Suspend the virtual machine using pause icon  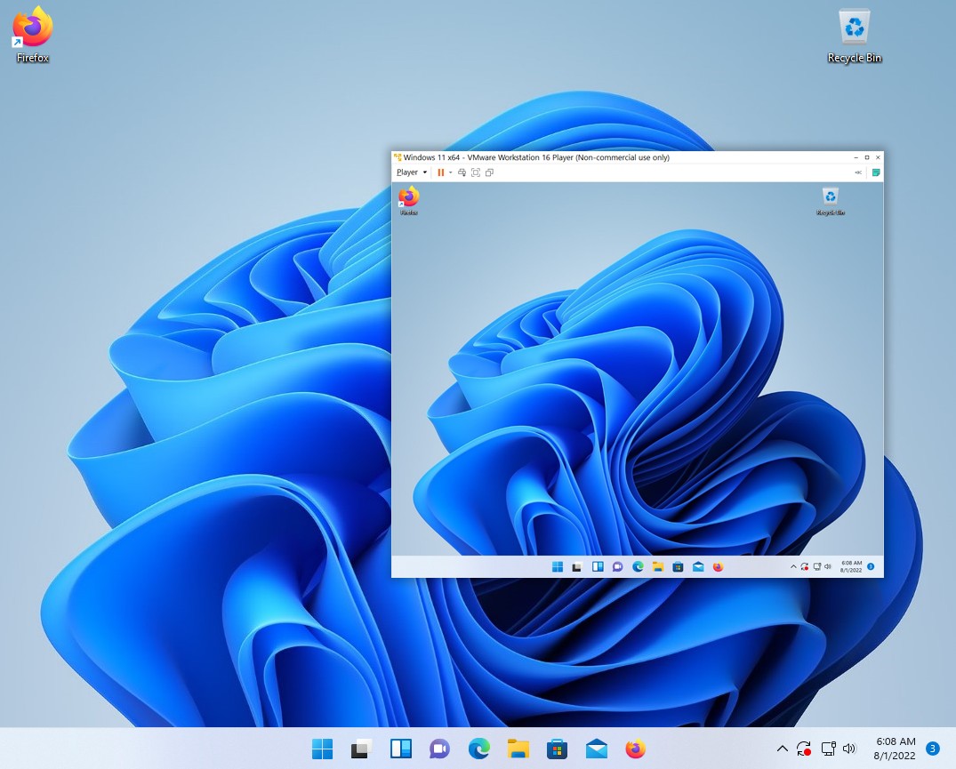click(x=442, y=172)
